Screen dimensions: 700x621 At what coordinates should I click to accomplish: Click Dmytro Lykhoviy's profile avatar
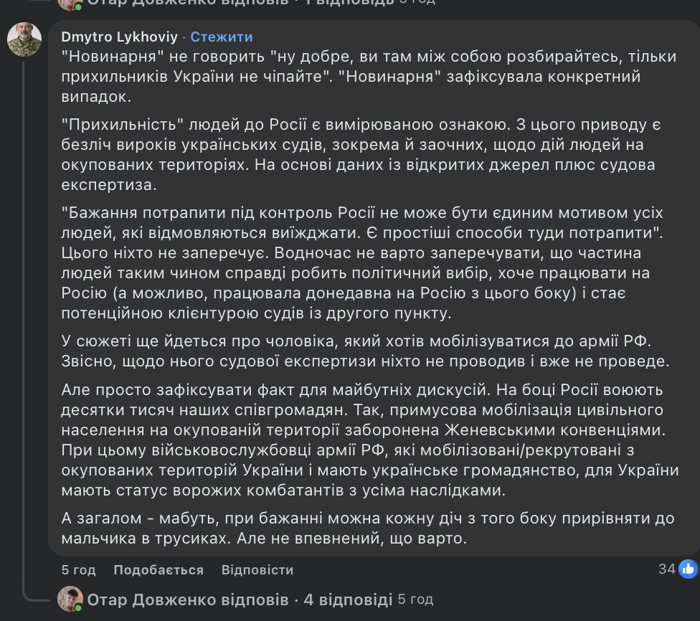(24, 39)
